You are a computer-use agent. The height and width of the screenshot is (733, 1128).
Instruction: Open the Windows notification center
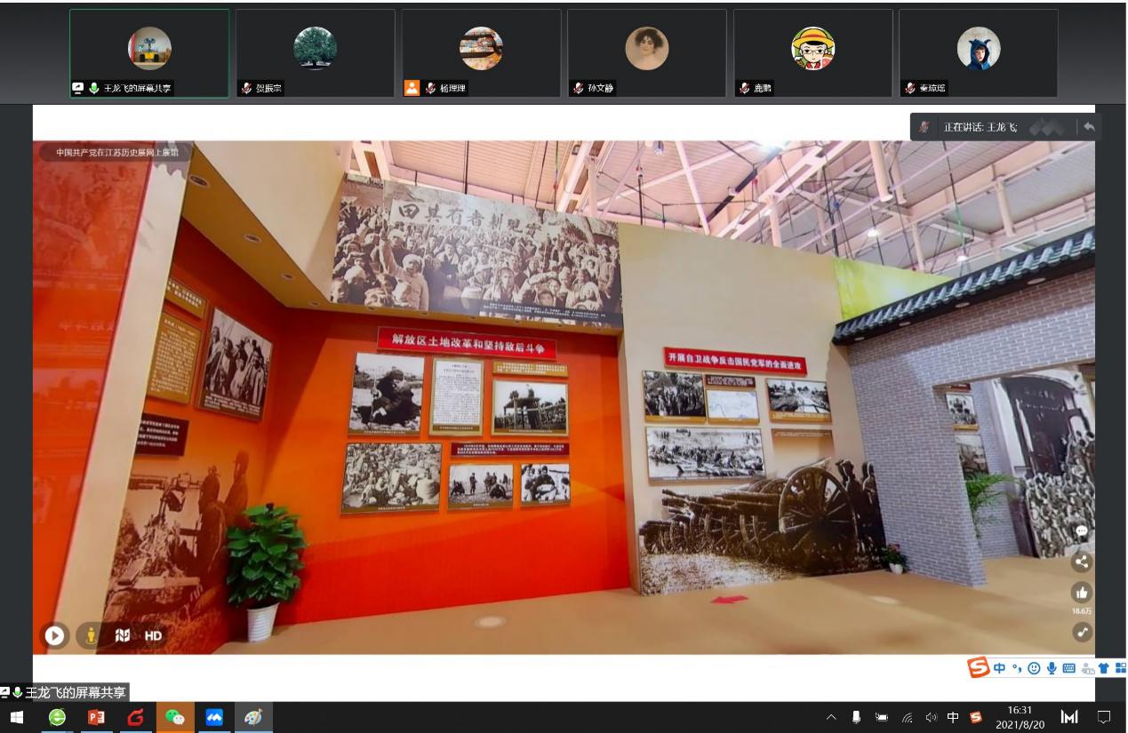pyautogui.click(x=1104, y=717)
